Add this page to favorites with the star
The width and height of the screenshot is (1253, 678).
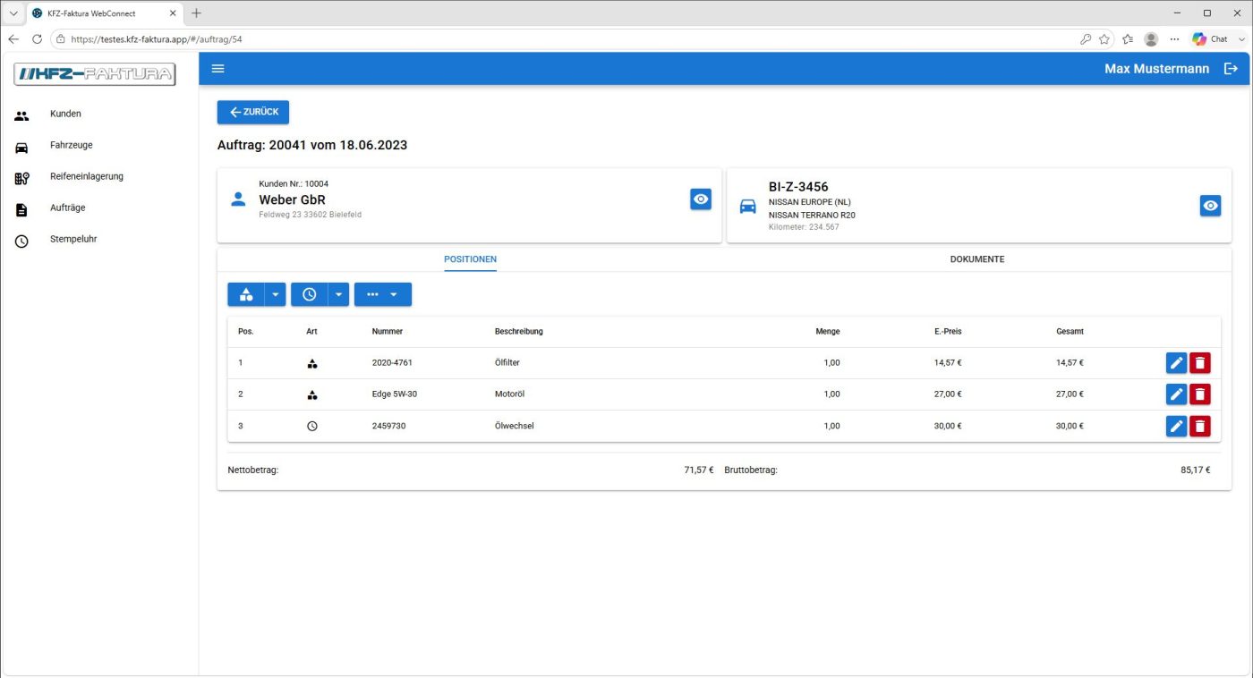tap(1104, 39)
